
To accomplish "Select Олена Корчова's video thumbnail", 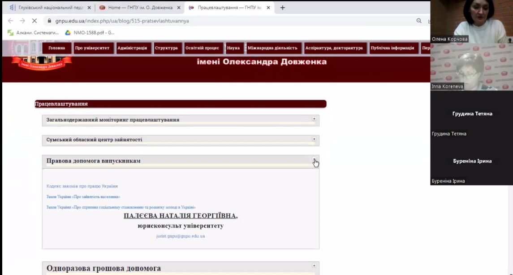I will pos(471,22).
